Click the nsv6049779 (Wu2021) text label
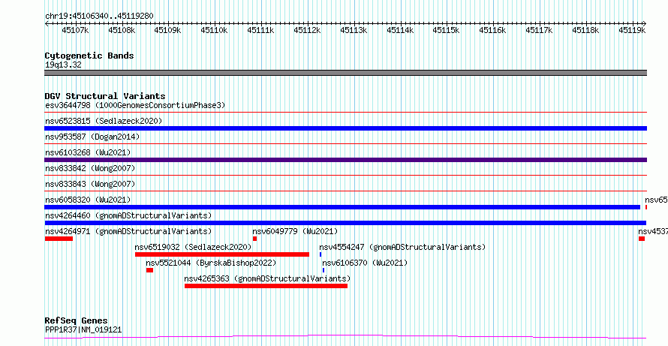 pyautogui.click(x=295, y=231)
